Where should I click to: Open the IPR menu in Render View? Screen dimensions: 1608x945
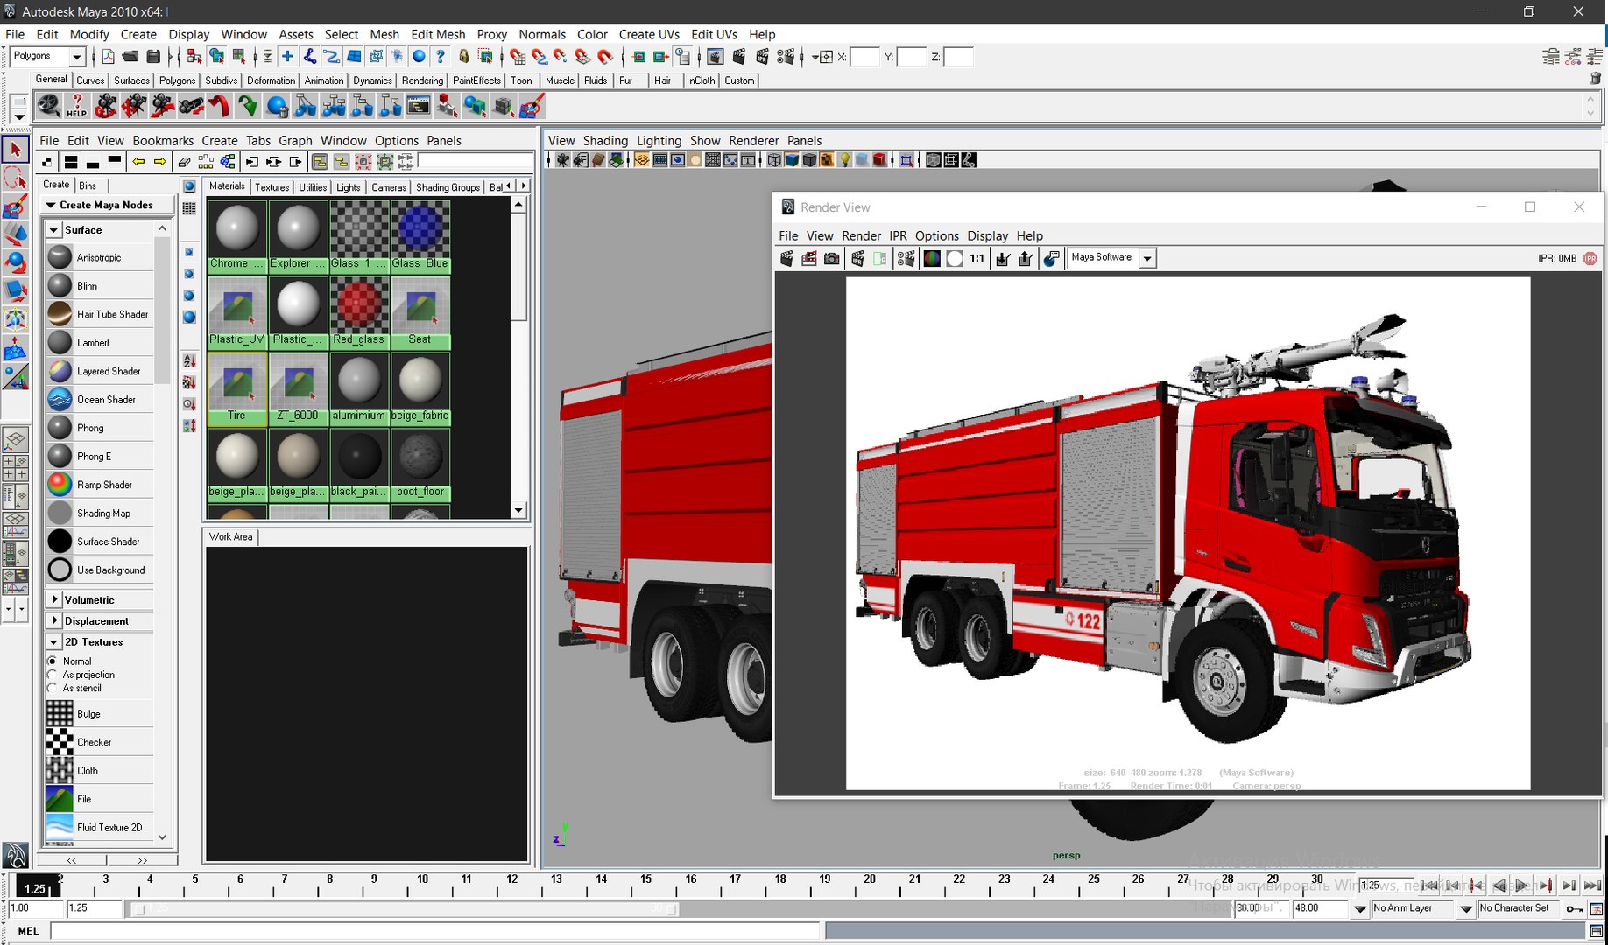click(898, 235)
